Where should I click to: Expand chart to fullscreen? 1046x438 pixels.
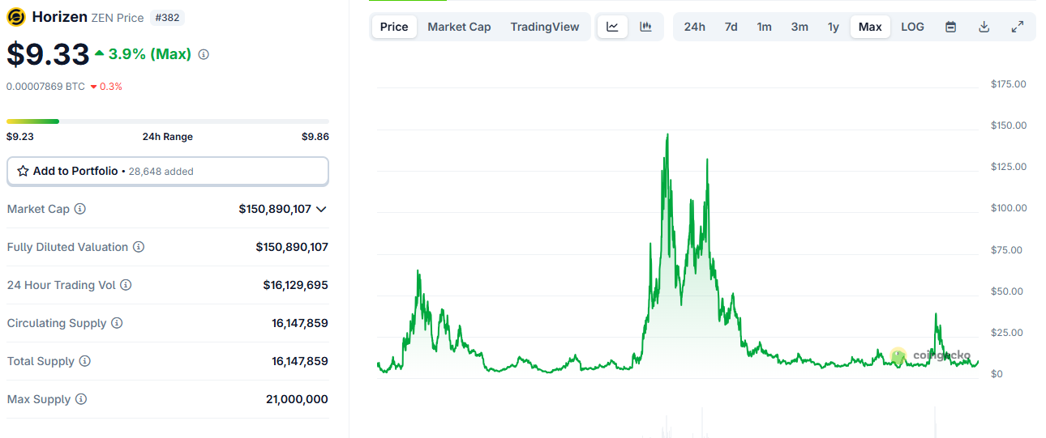pos(1018,27)
